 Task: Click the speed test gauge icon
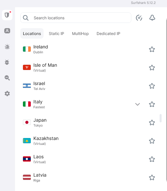click(x=139, y=18)
